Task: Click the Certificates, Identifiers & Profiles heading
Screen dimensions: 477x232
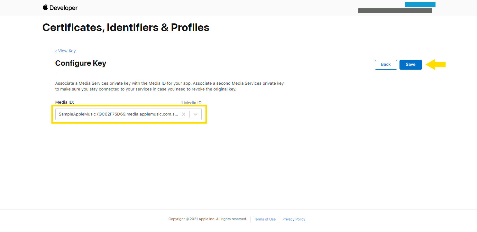Action: (126, 27)
